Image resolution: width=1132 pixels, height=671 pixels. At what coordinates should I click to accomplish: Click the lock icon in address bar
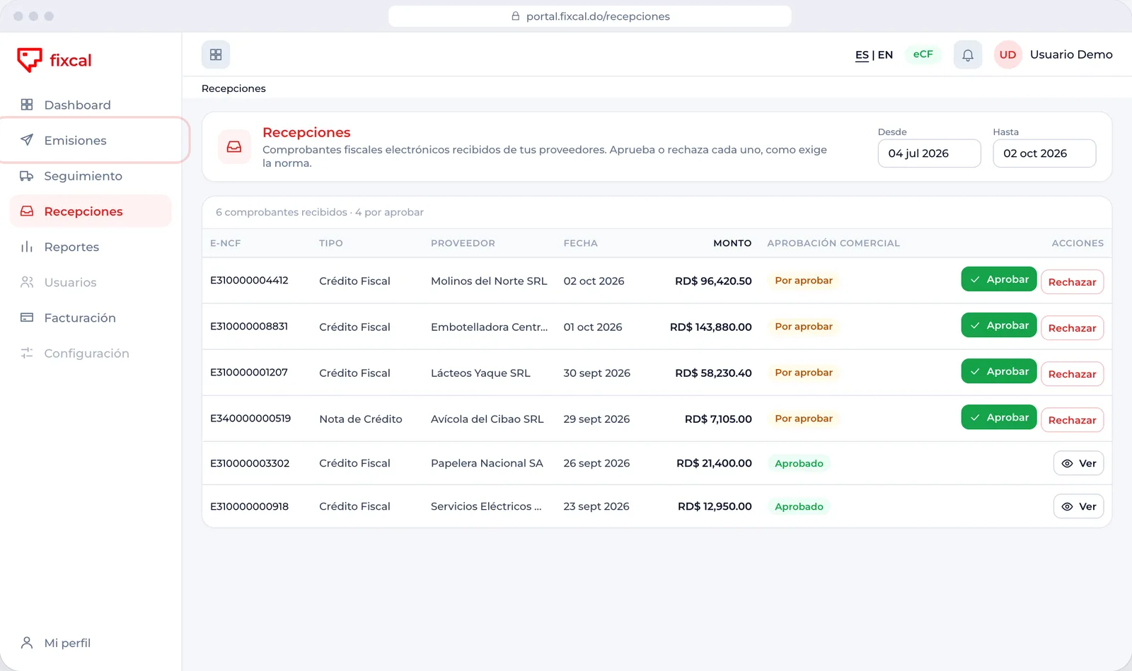(x=516, y=16)
